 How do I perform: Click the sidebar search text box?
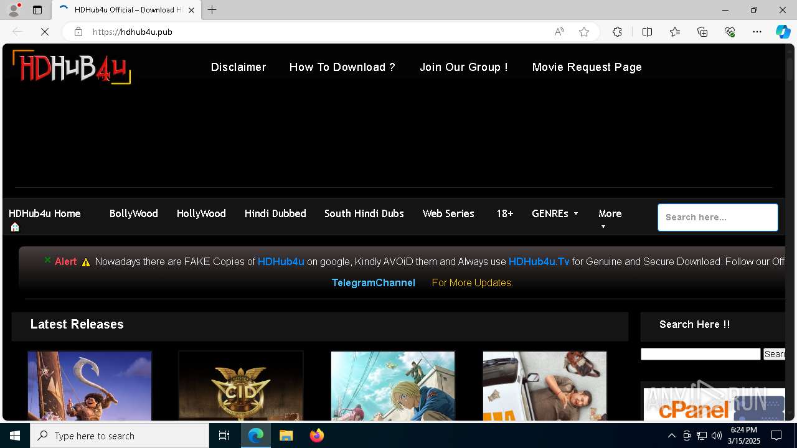click(700, 354)
